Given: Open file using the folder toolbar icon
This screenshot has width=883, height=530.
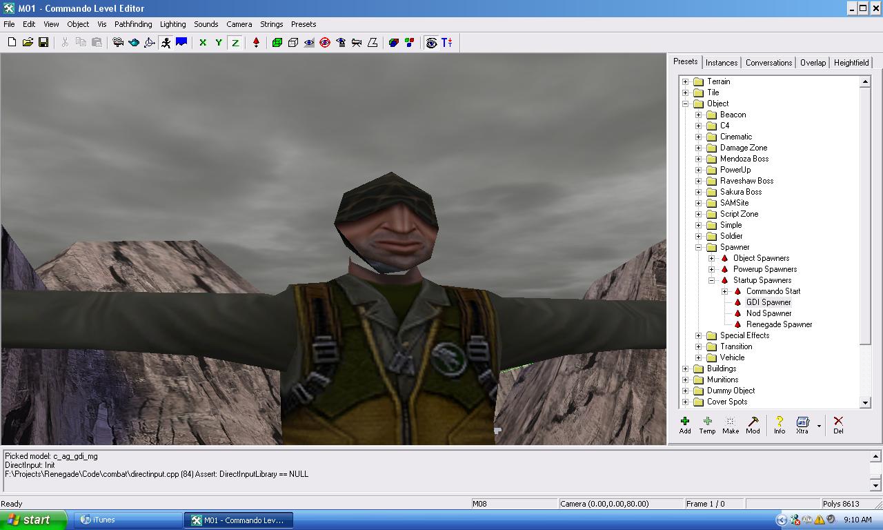Looking at the screenshot, I should (x=28, y=43).
